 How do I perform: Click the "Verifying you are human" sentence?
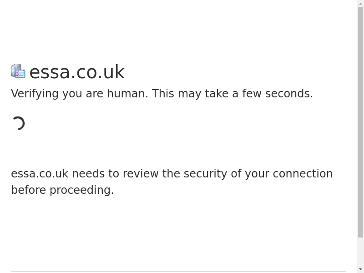click(80, 94)
